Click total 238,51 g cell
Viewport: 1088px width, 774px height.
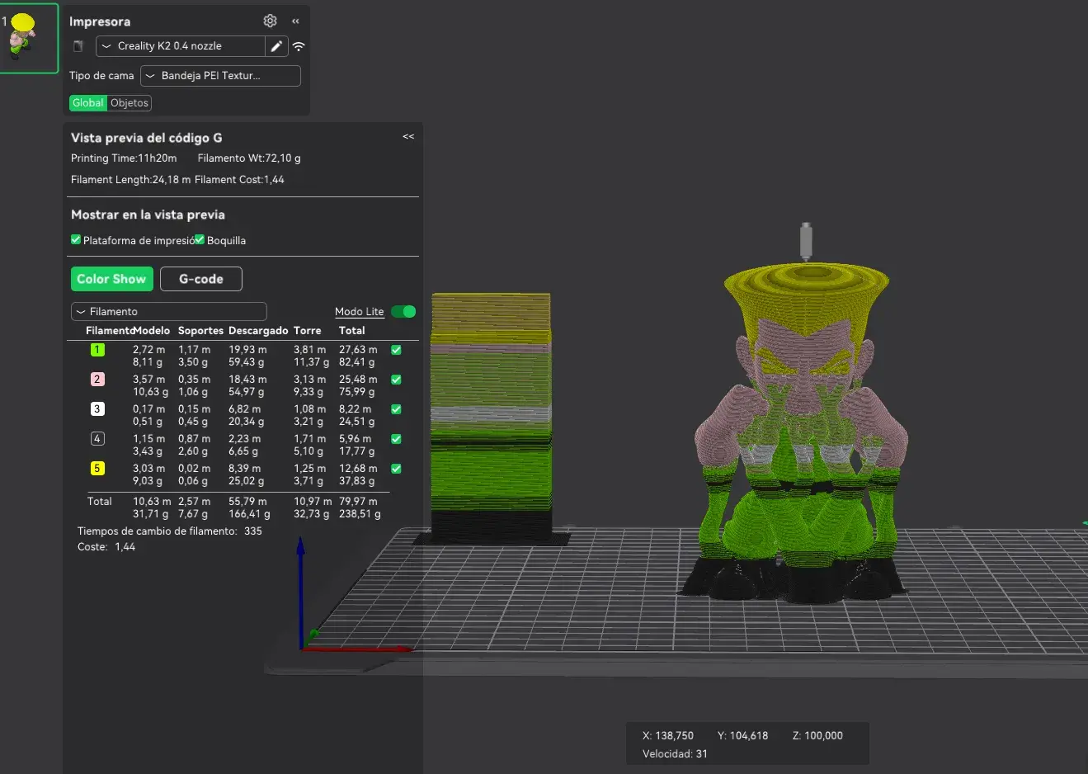360,513
